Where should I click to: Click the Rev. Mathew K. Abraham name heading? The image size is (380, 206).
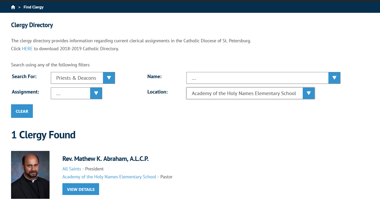(x=105, y=159)
